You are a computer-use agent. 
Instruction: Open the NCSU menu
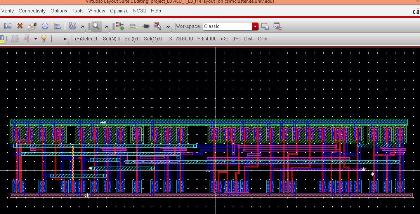click(x=139, y=11)
